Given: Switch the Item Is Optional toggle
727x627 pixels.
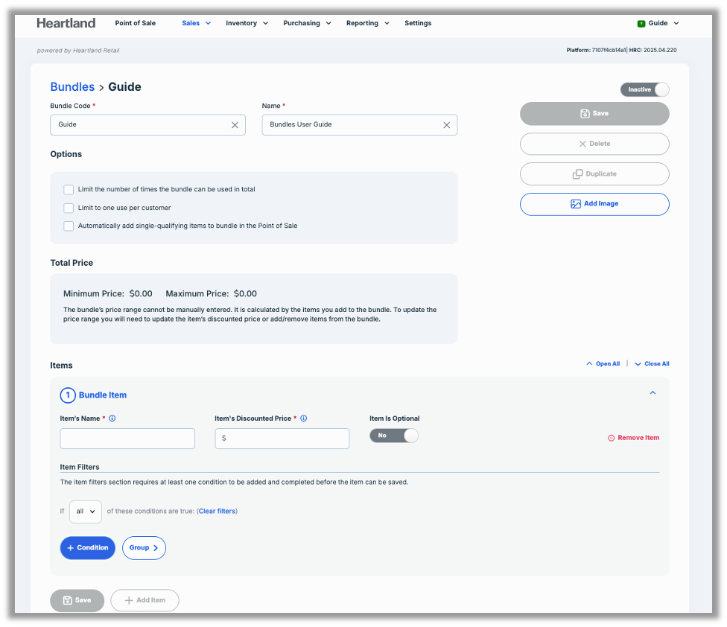Looking at the screenshot, I should click(x=394, y=436).
